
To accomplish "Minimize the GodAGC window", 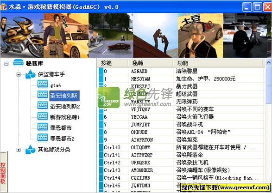I will click(x=247, y=7).
